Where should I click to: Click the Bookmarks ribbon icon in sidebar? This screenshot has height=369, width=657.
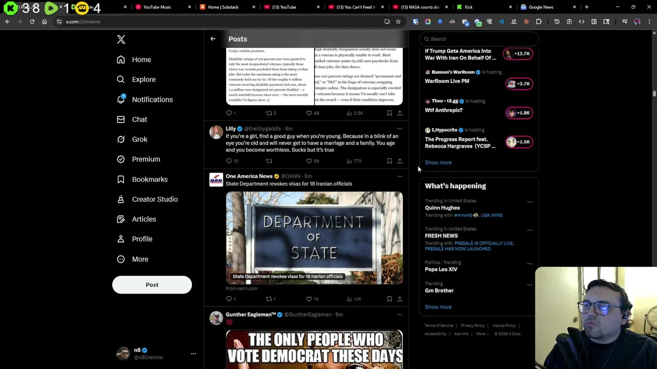pyautogui.click(x=121, y=179)
